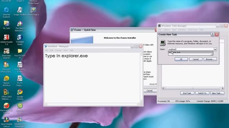Open the File menu in Notepad
Image resolution: width=229 pixels, height=128 pixels.
pyautogui.click(x=46, y=50)
